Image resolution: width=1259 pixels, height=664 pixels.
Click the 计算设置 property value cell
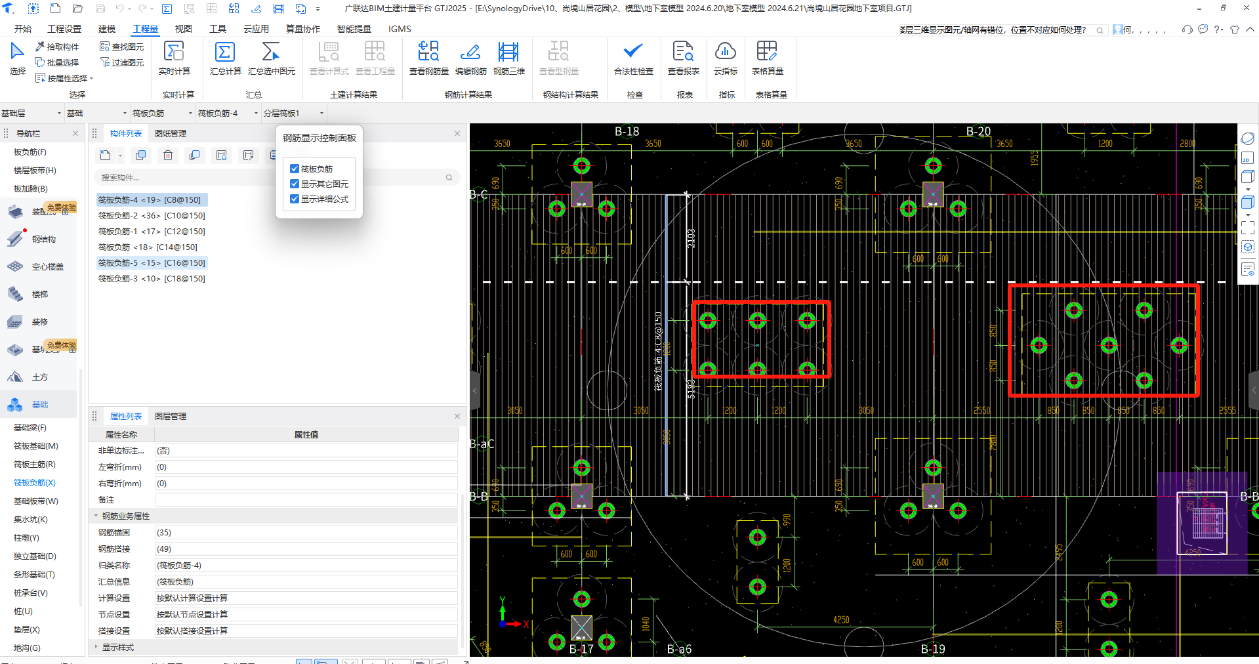306,598
